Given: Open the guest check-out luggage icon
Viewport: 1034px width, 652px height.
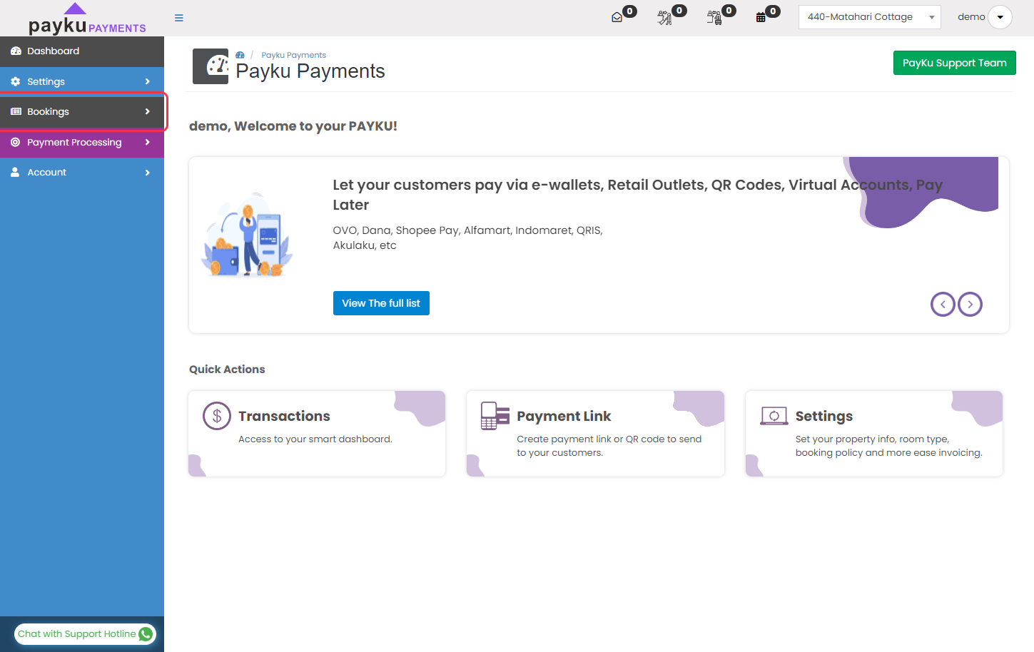Looking at the screenshot, I should [714, 17].
